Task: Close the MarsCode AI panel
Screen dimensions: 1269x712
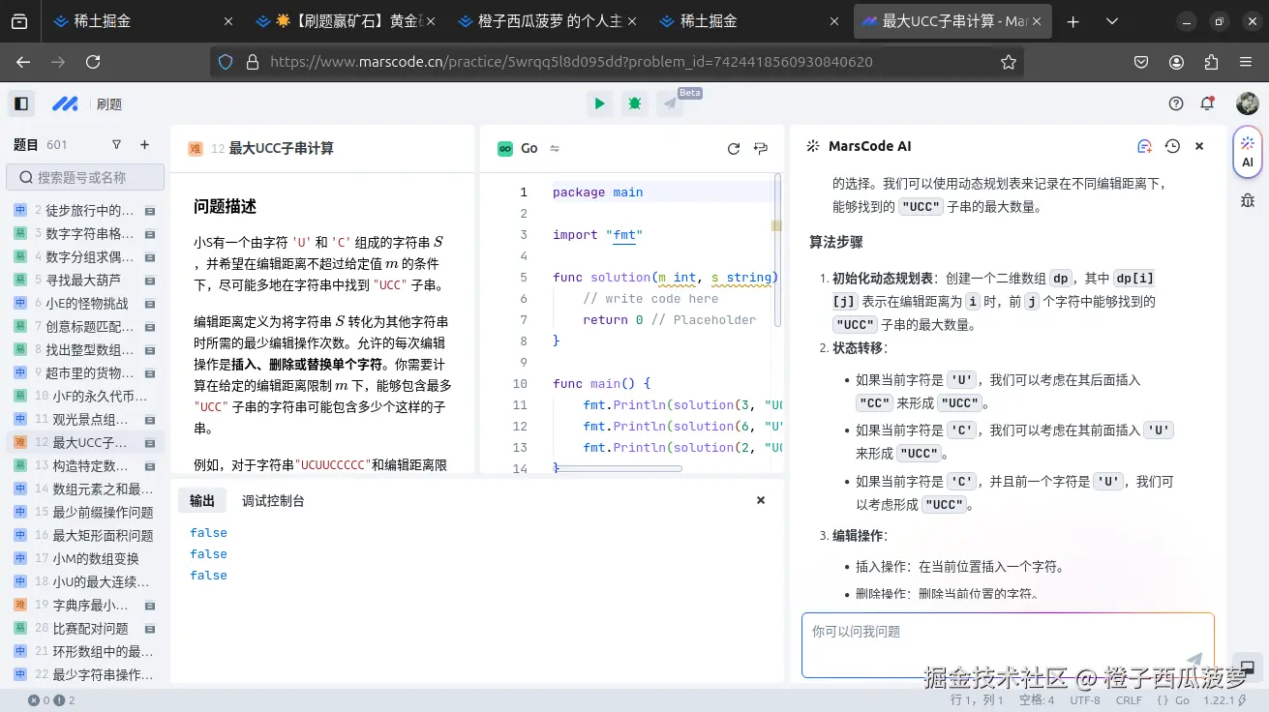Action: (1199, 146)
